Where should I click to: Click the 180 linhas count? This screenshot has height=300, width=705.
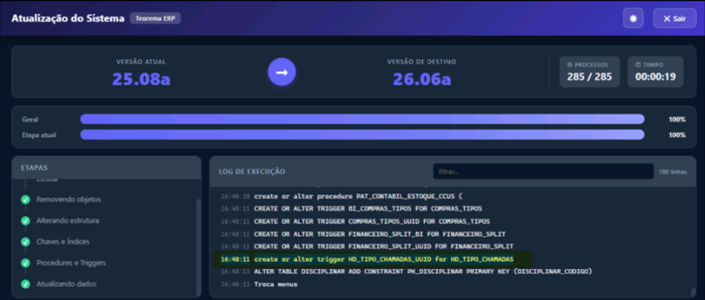[x=672, y=172]
